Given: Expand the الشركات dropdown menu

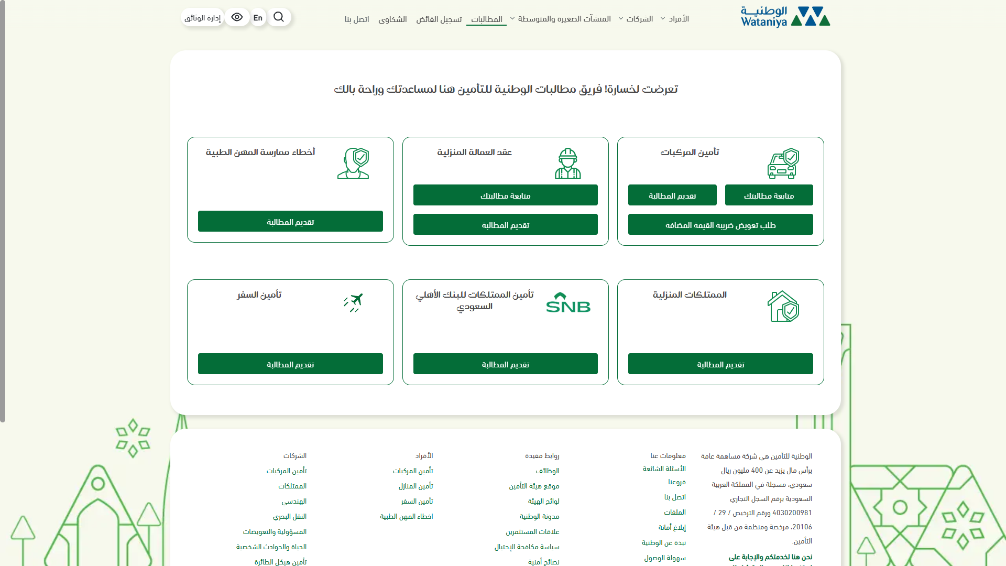Looking at the screenshot, I should [x=636, y=19].
